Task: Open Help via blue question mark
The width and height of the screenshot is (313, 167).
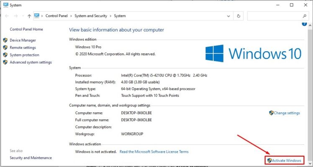Action: click(304, 24)
